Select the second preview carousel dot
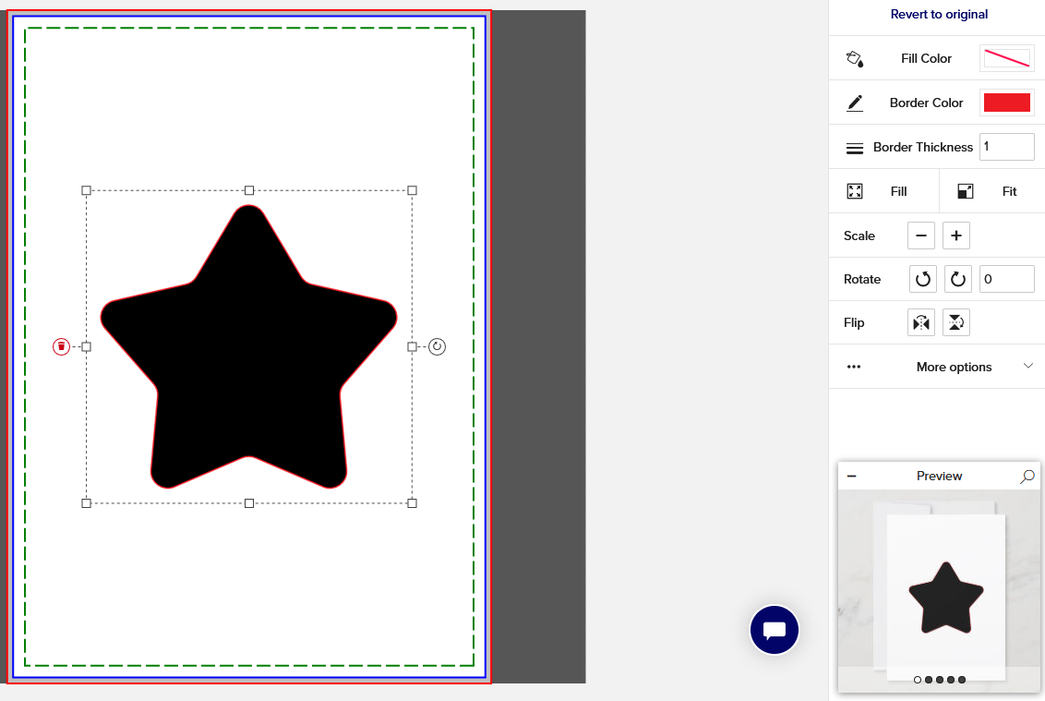 (929, 680)
